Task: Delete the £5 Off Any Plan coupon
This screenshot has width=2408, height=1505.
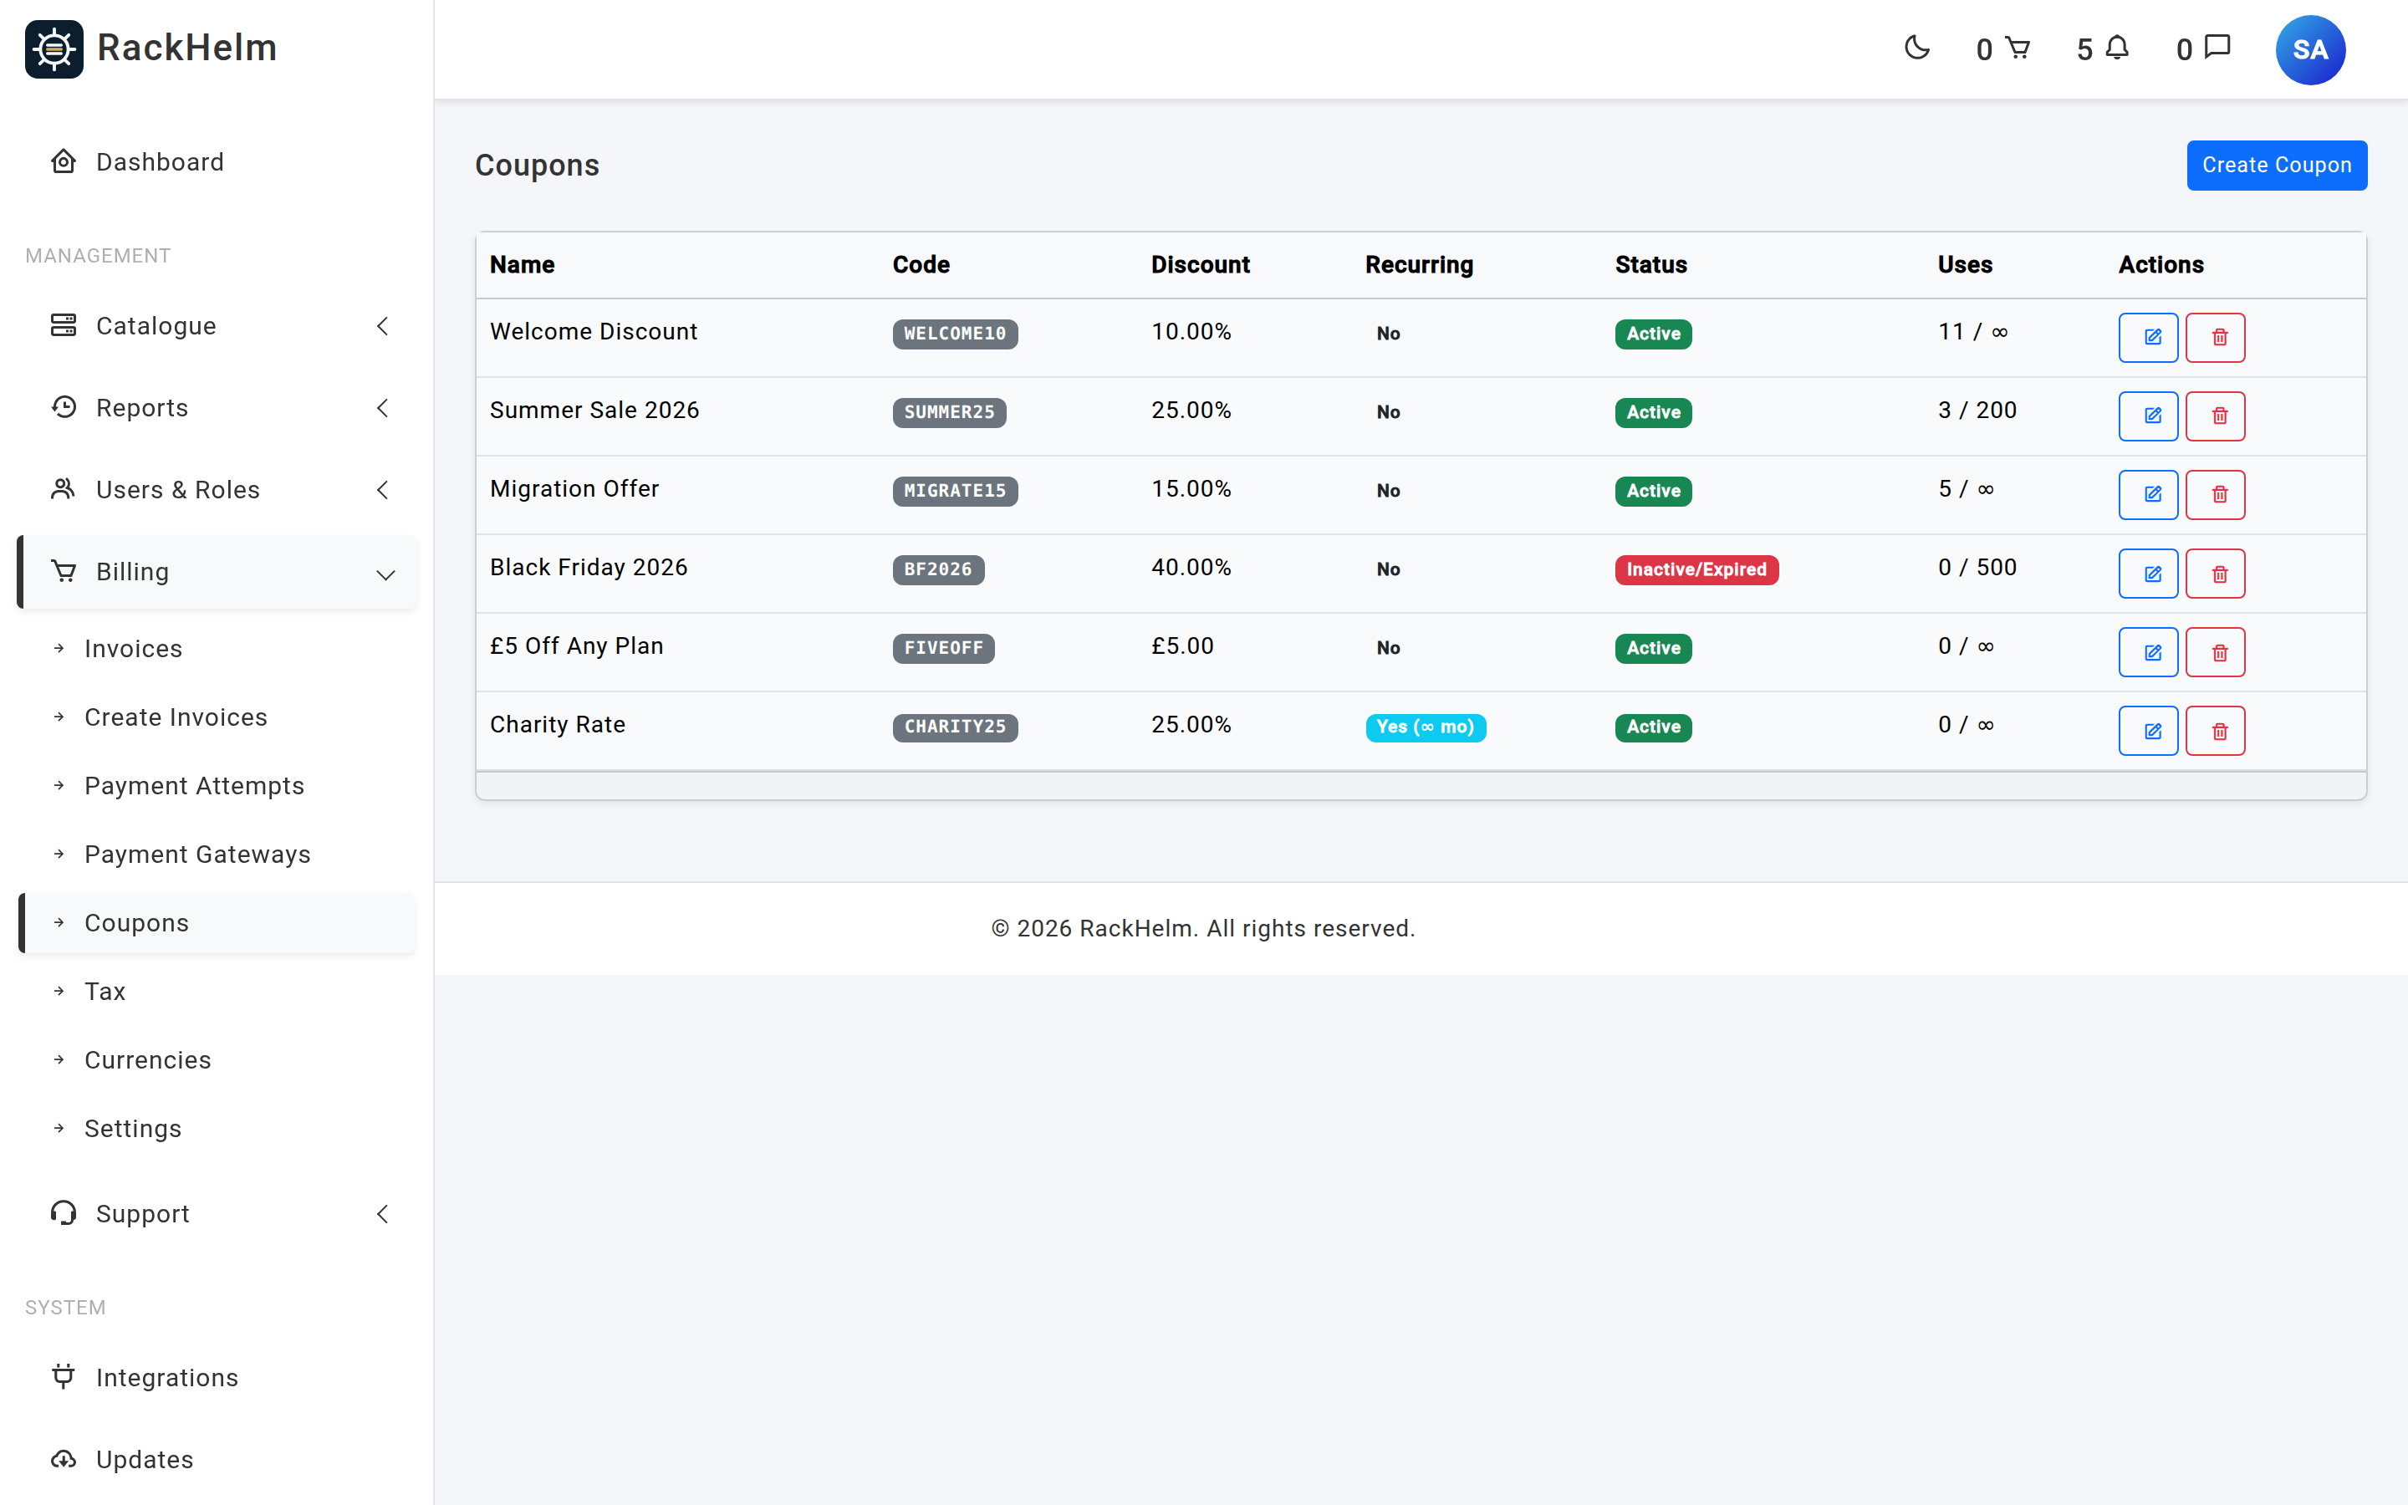Action: click(2215, 652)
